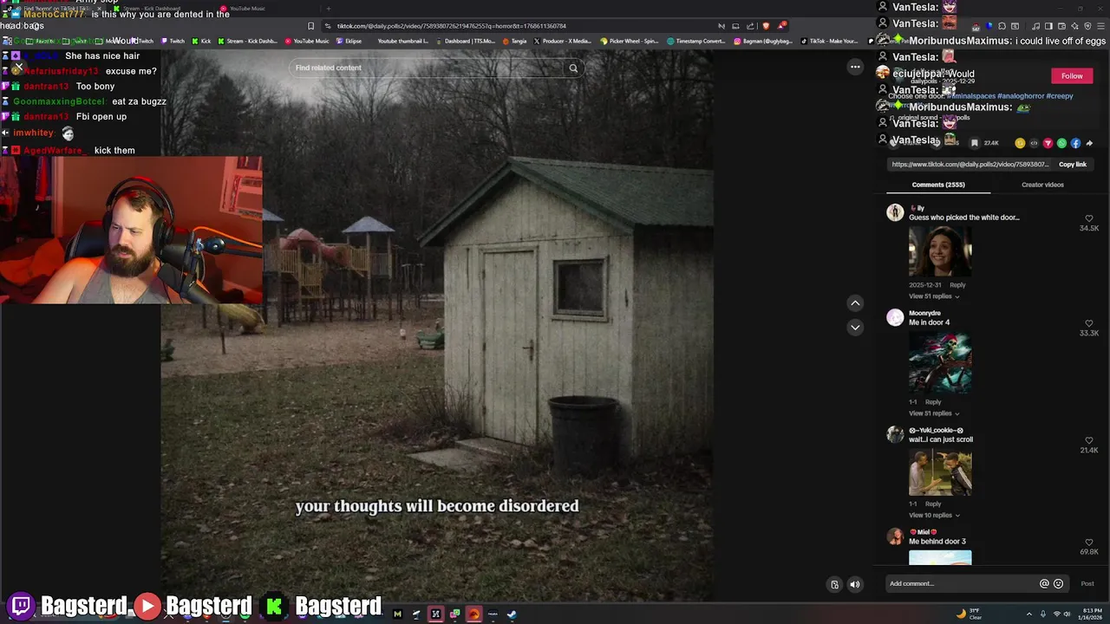Viewport: 1110px width, 624px height.
Task: Open the 'Me in door 4' image thumbnail
Action: (940, 362)
